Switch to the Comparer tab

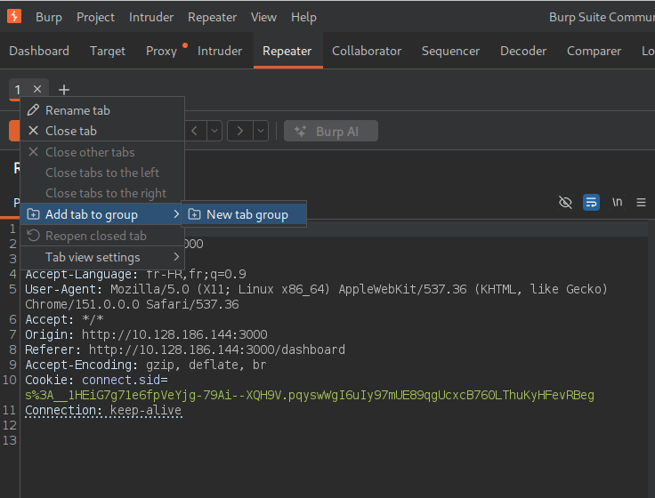click(594, 51)
